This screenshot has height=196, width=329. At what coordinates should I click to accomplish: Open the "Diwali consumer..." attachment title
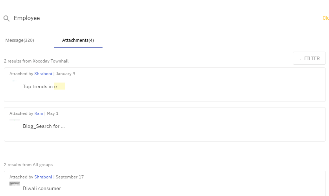(44, 188)
